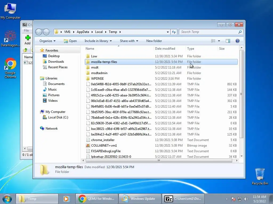Open the Recycle Bin
The width and height of the screenshot is (273, 204).
260,176
